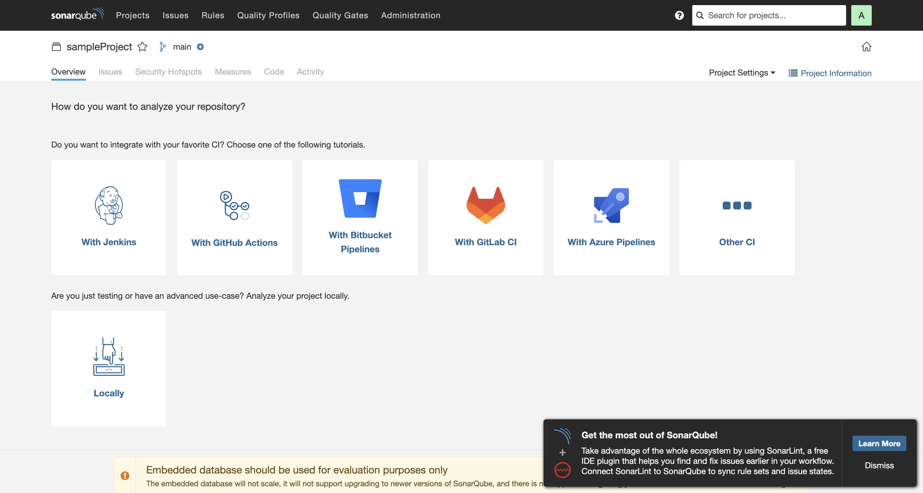The width and height of the screenshot is (923, 493).
Task: Open the Administration section
Action: click(x=411, y=15)
